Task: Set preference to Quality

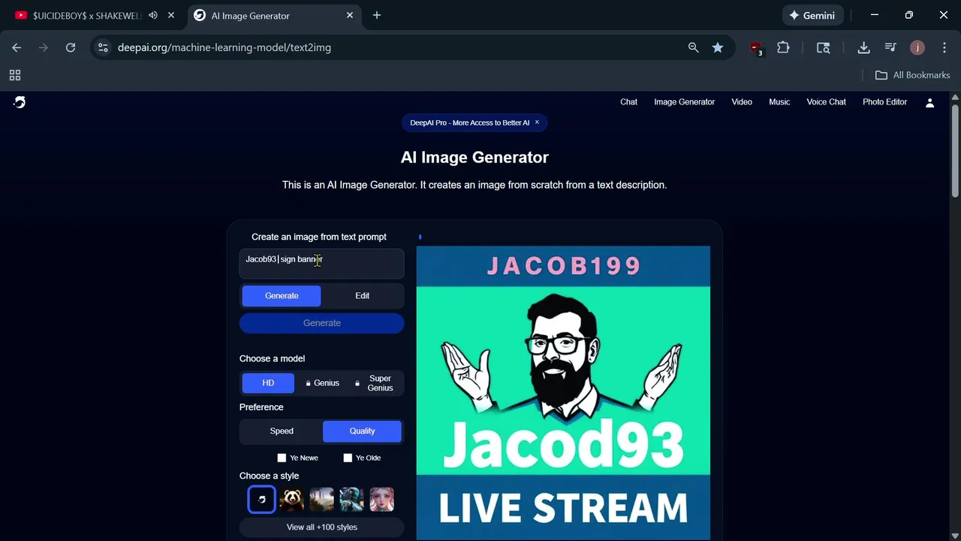Action: pos(362,431)
